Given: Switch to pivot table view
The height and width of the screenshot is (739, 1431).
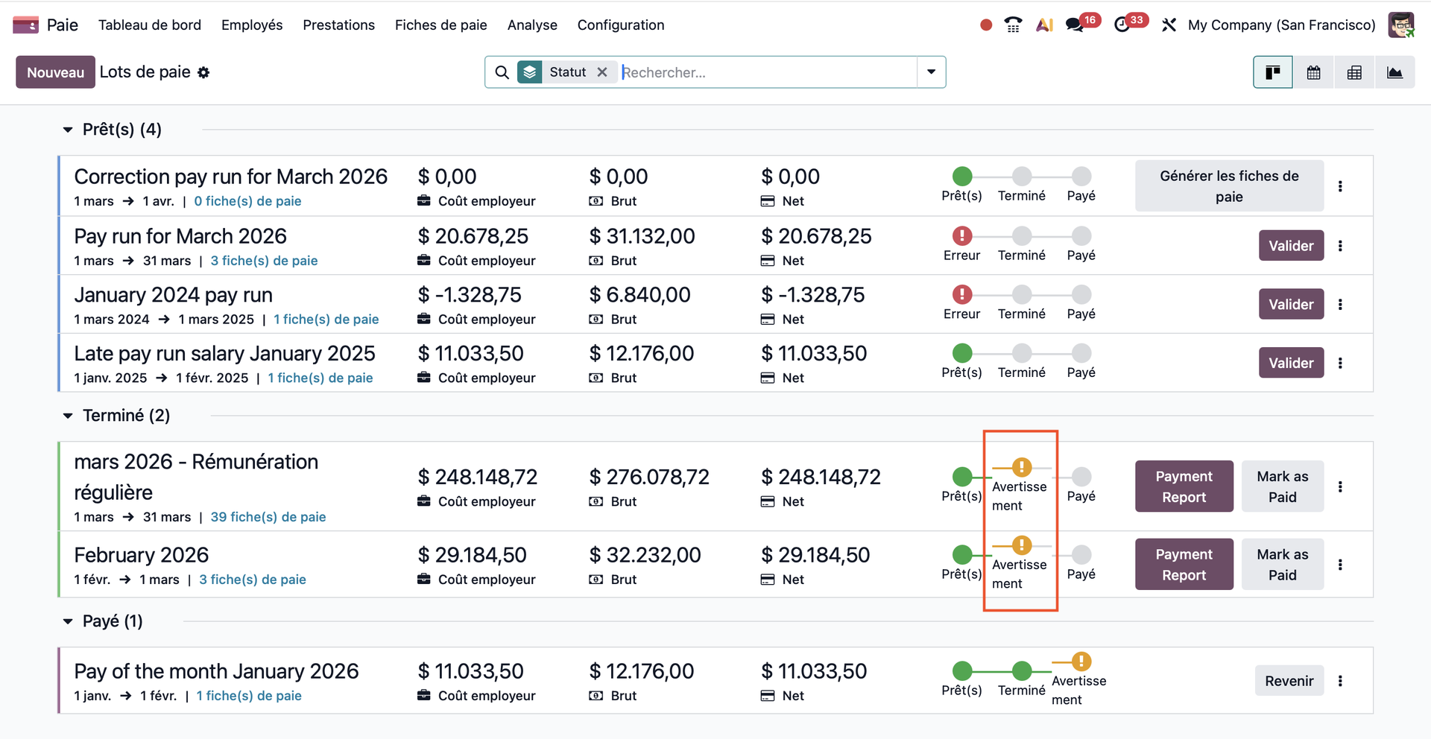Looking at the screenshot, I should coord(1354,72).
